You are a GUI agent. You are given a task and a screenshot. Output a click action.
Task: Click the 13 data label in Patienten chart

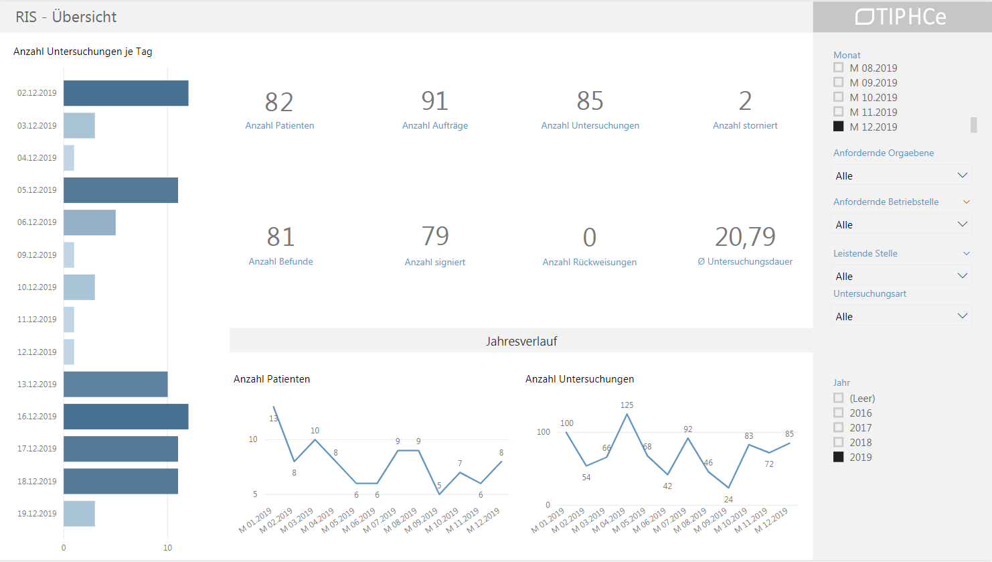pyautogui.click(x=273, y=419)
